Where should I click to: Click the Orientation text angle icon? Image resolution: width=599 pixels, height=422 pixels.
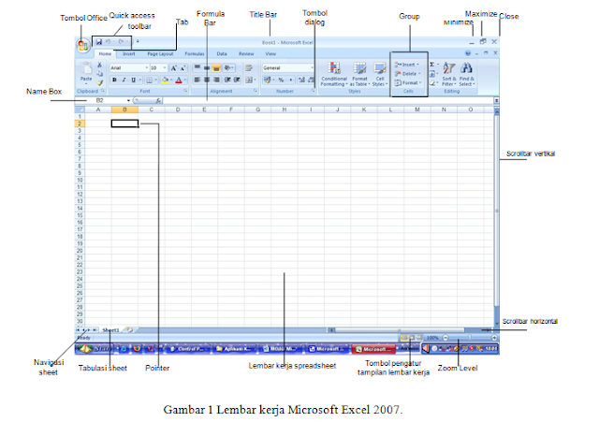coord(228,68)
